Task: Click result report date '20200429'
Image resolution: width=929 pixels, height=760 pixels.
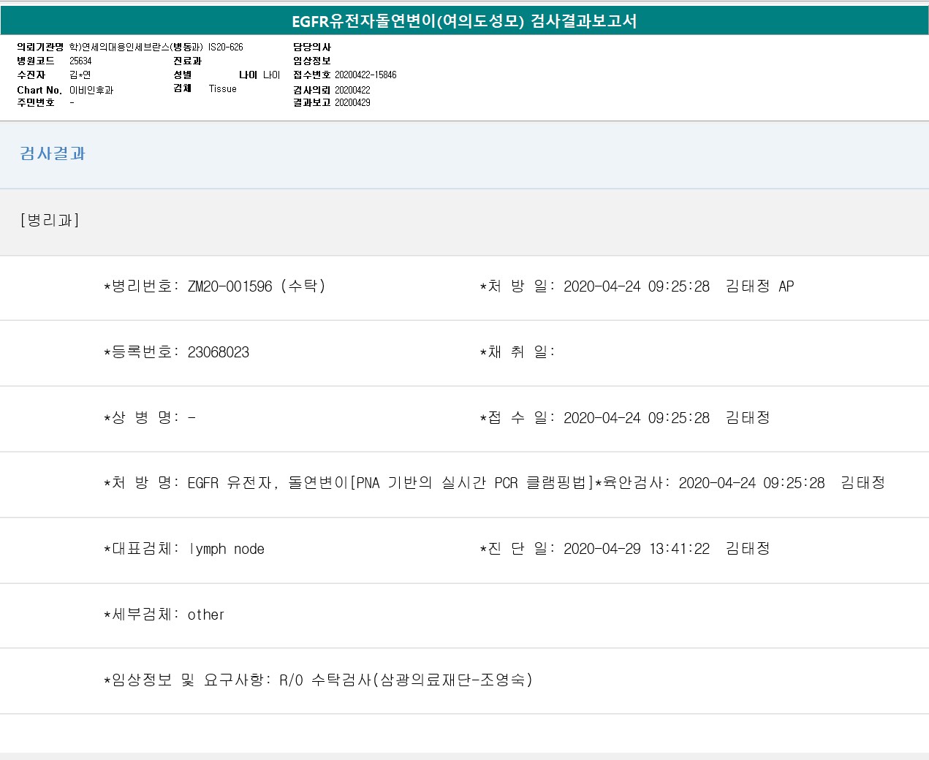Action: [x=352, y=103]
